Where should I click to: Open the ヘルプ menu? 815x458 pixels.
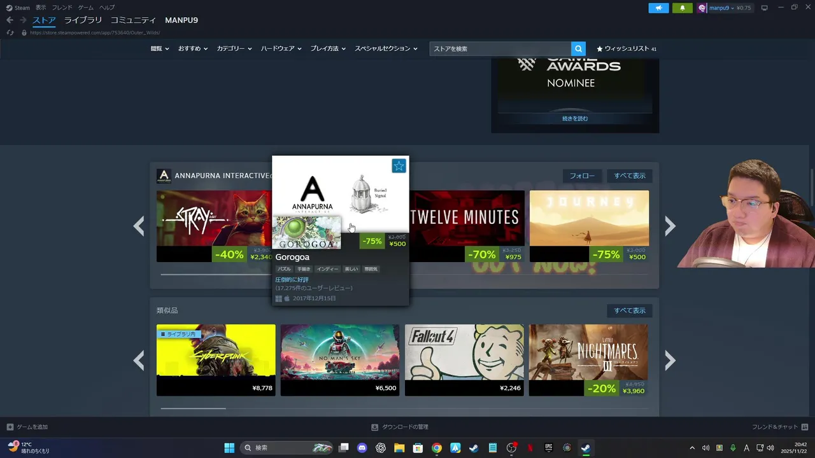coord(107,8)
